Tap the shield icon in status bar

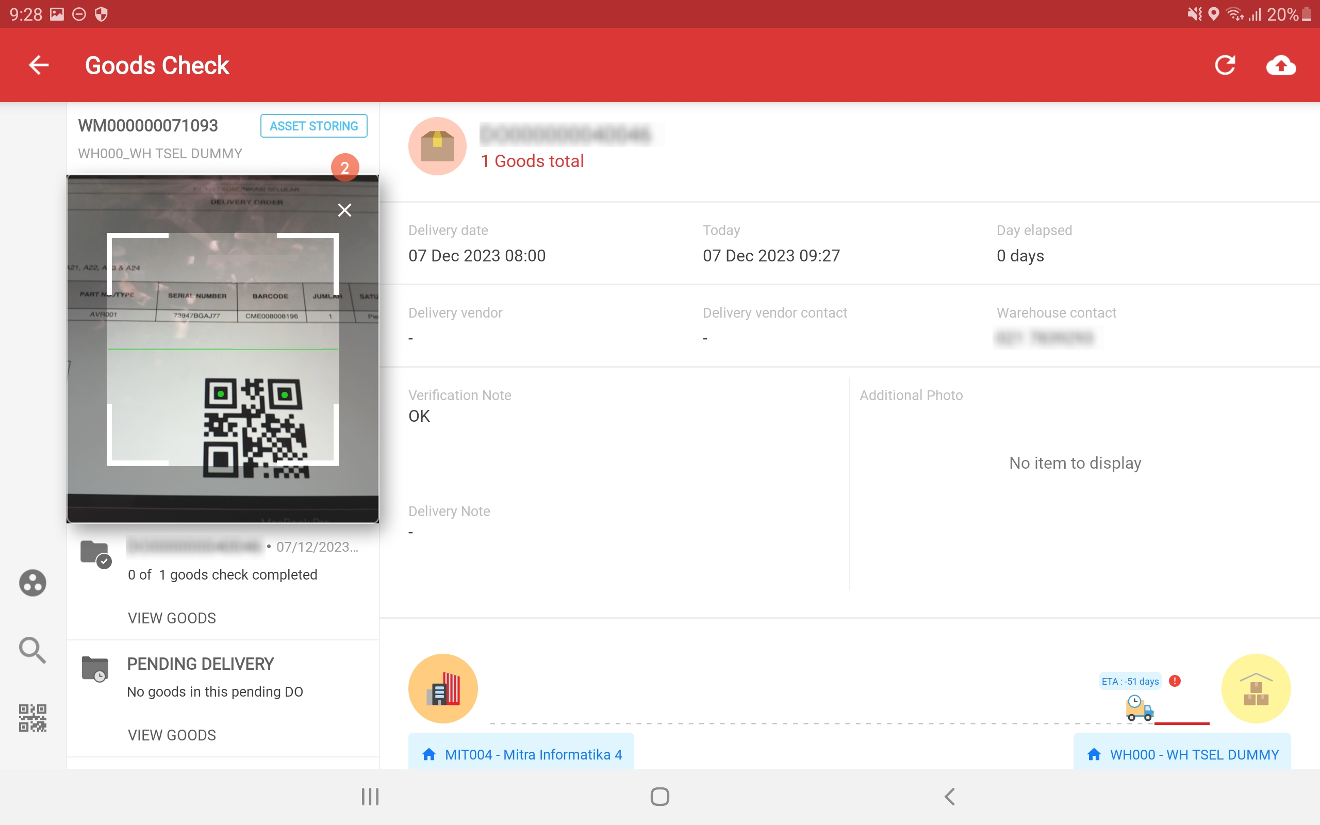101,14
